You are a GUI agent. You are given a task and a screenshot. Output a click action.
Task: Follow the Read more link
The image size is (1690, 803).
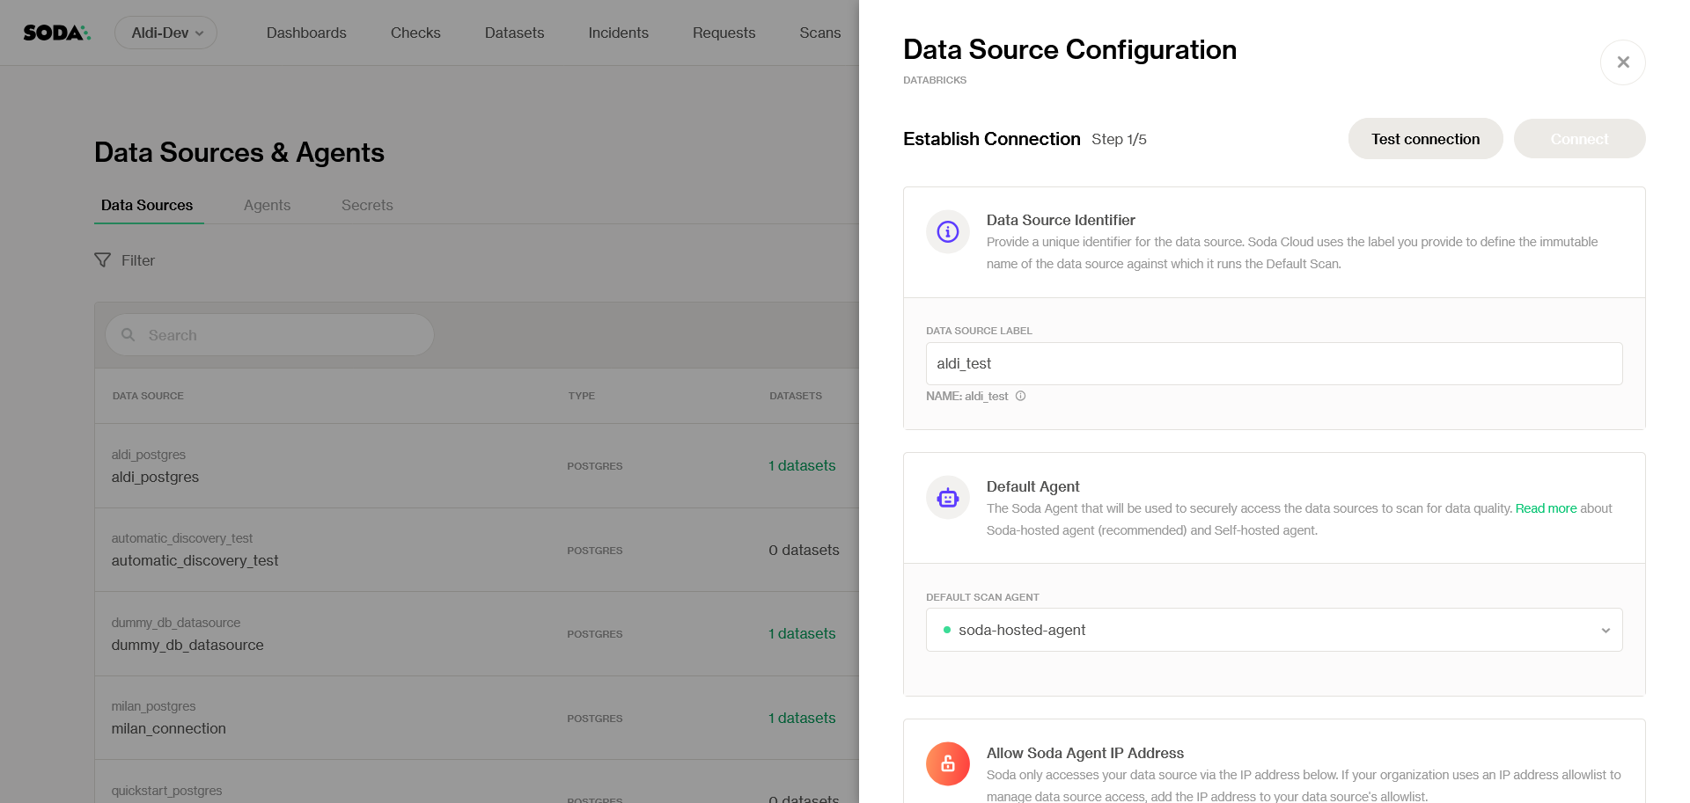point(1545,508)
